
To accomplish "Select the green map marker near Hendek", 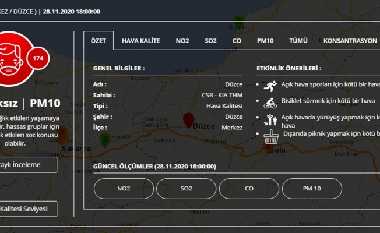I will [104, 139].
